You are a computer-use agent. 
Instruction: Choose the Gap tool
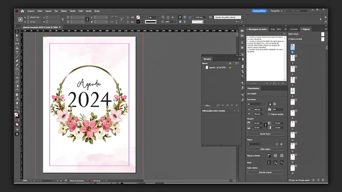pyautogui.click(x=17, y=44)
